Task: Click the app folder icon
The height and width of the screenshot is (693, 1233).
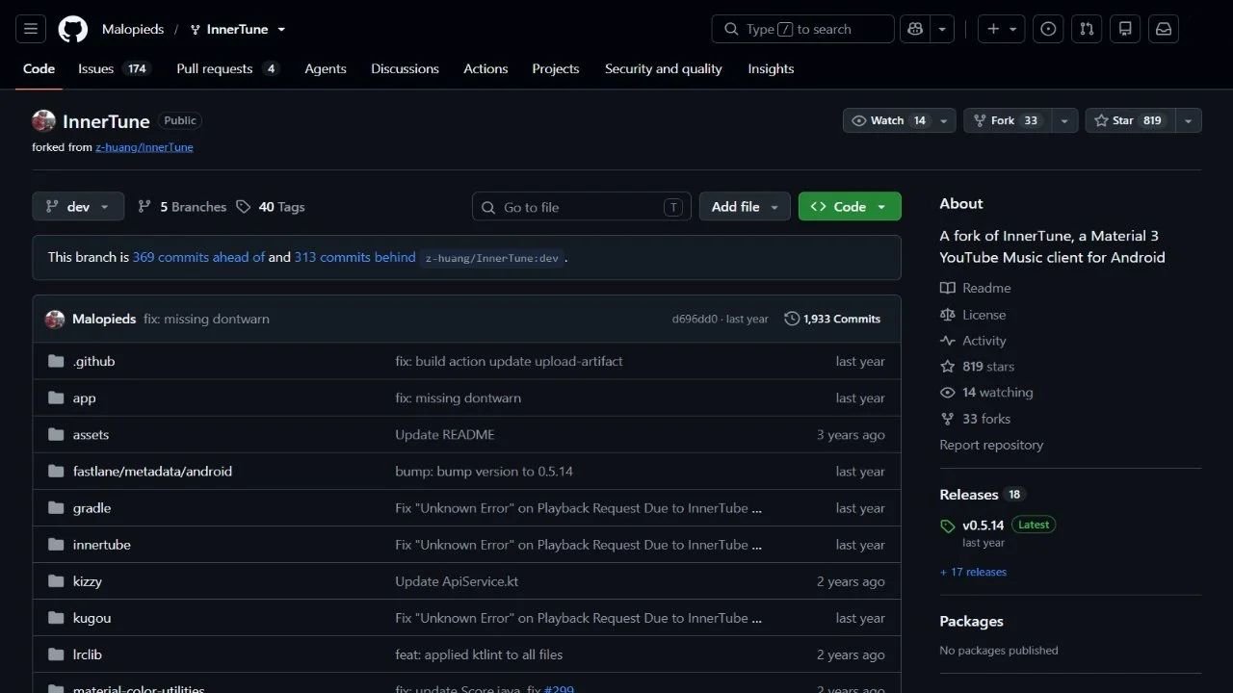Action: [56, 398]
